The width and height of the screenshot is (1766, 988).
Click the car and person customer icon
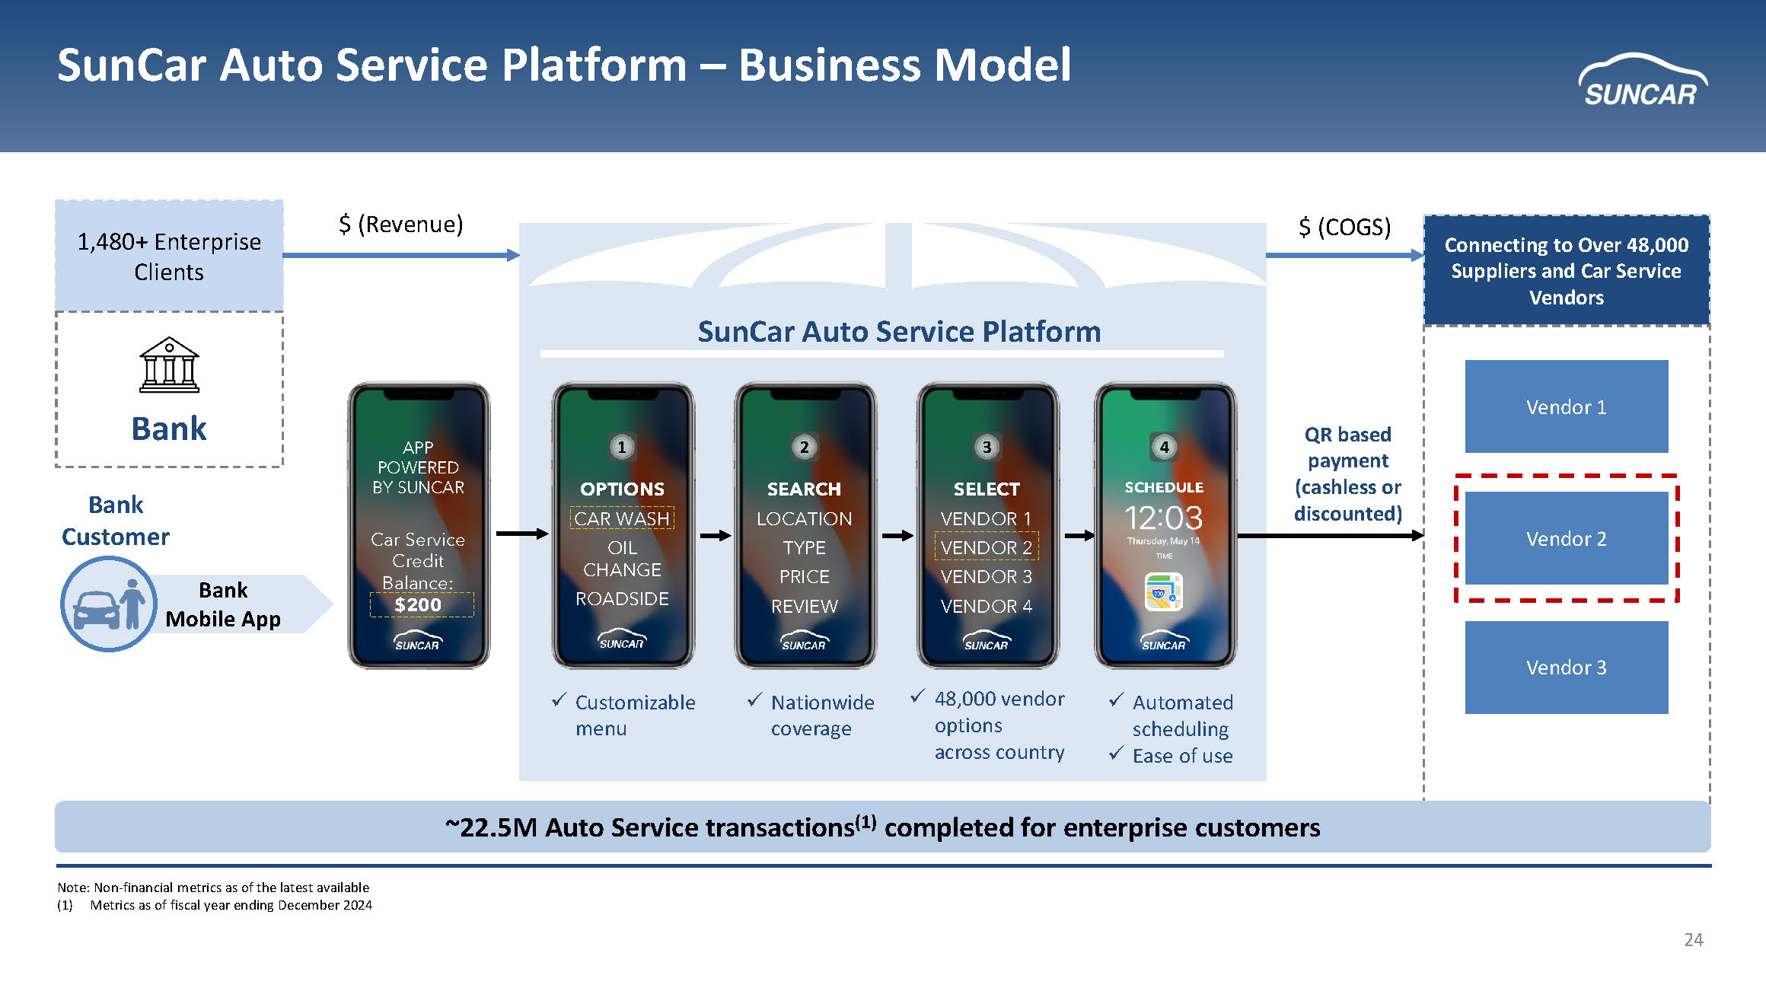(x=109, y=604)
